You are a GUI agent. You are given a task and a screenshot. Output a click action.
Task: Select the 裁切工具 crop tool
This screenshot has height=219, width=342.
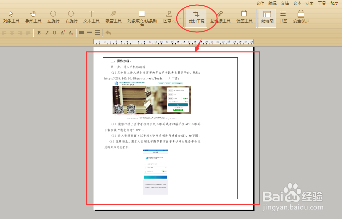[196, 18]
